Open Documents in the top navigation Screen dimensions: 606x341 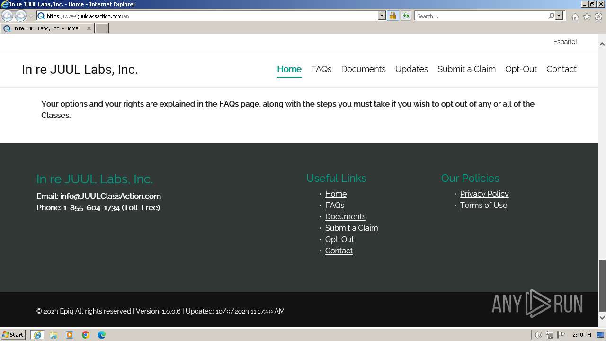[363, 69]
